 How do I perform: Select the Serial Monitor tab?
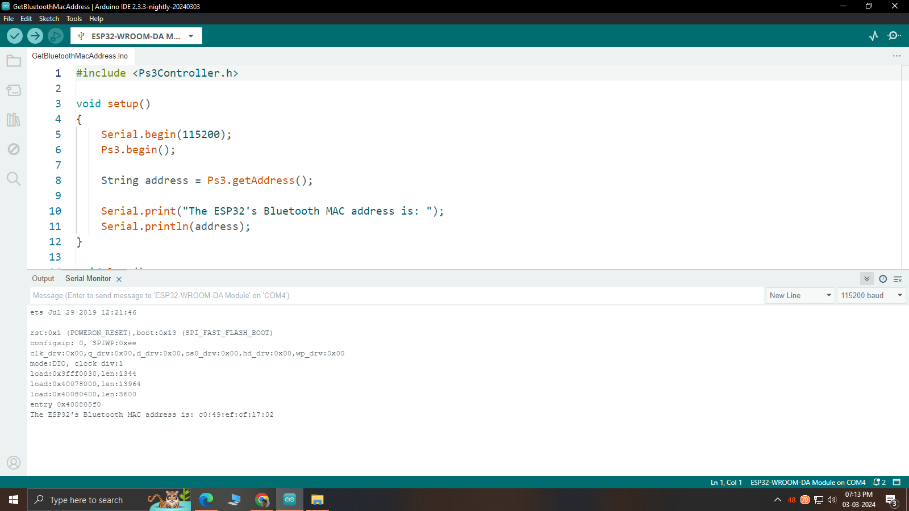coord(88,279)
